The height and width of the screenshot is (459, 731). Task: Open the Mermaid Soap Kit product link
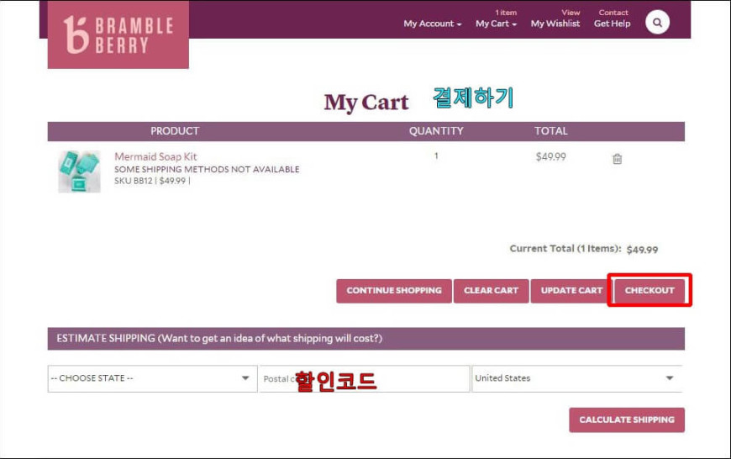tap(155, 156)
